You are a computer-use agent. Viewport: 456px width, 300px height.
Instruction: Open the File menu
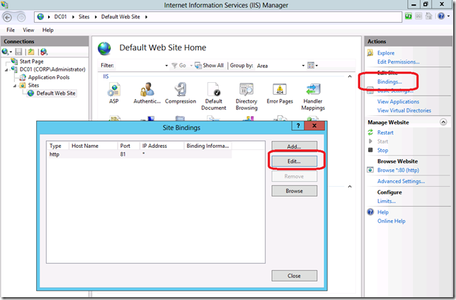tap(11, 30)
